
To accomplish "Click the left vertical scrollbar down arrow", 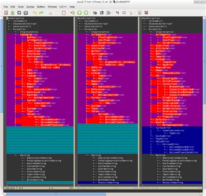I will [1, 188].
